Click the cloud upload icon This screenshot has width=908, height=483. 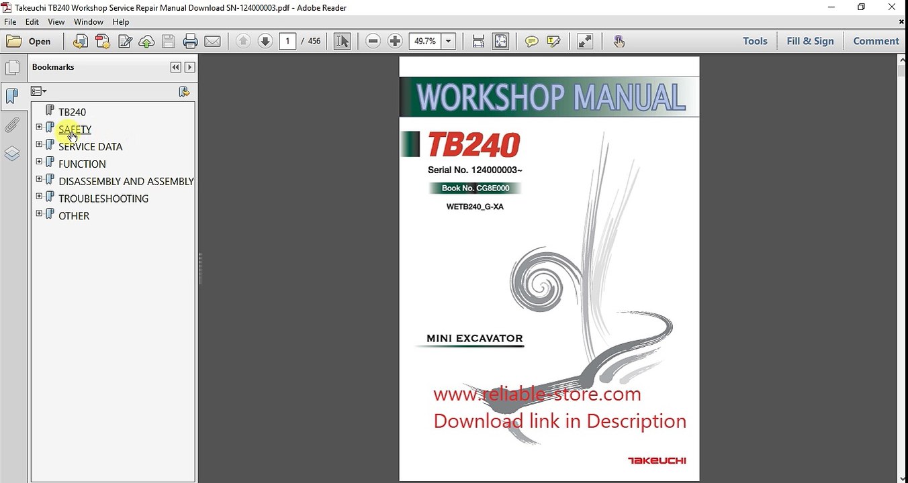pyautogui.click(x=146, y=42)
